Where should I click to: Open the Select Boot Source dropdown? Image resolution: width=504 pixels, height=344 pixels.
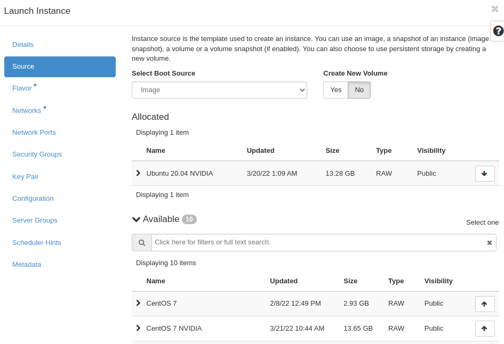tap(219, 90)
